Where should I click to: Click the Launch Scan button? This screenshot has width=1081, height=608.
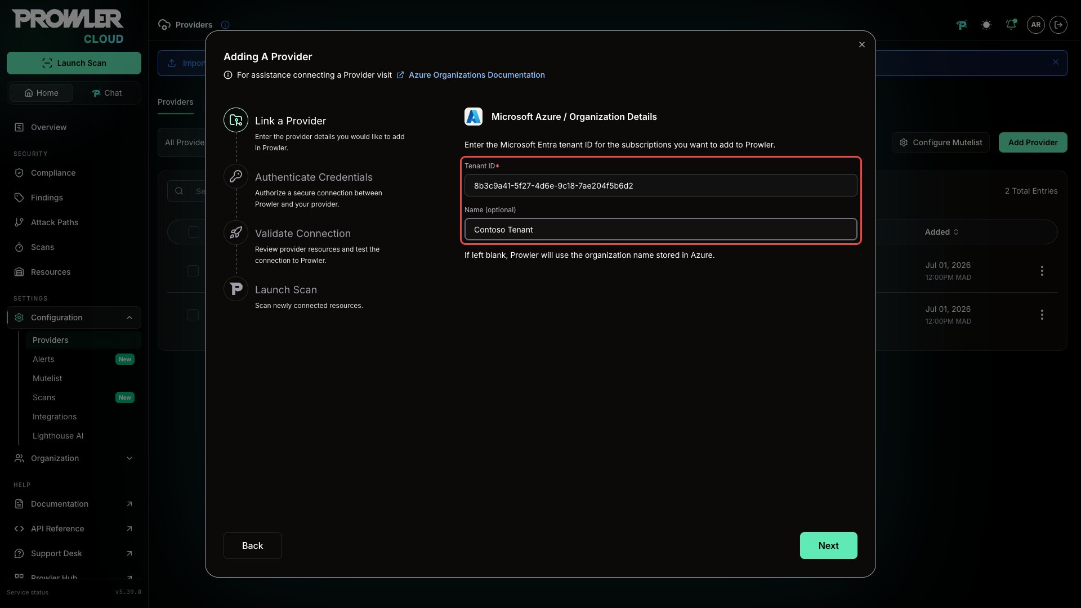pos(74,63)
